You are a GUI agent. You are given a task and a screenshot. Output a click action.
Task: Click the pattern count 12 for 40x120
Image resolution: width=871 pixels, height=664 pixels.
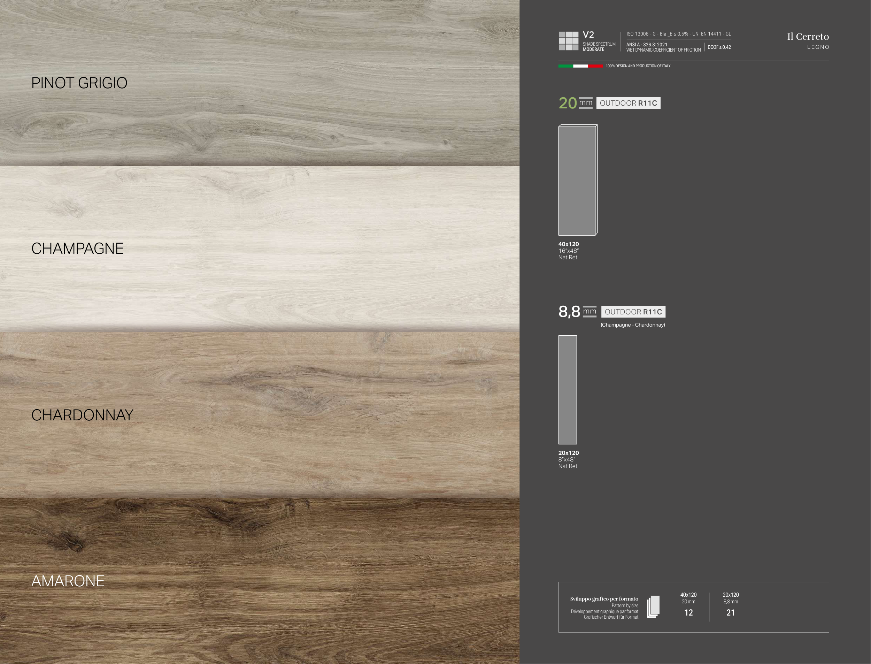click(688, 613)
